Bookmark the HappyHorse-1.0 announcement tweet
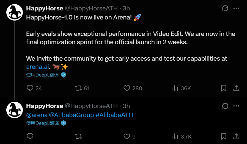The height and width of the screenshot is (144, 247). tap(224, 88)
